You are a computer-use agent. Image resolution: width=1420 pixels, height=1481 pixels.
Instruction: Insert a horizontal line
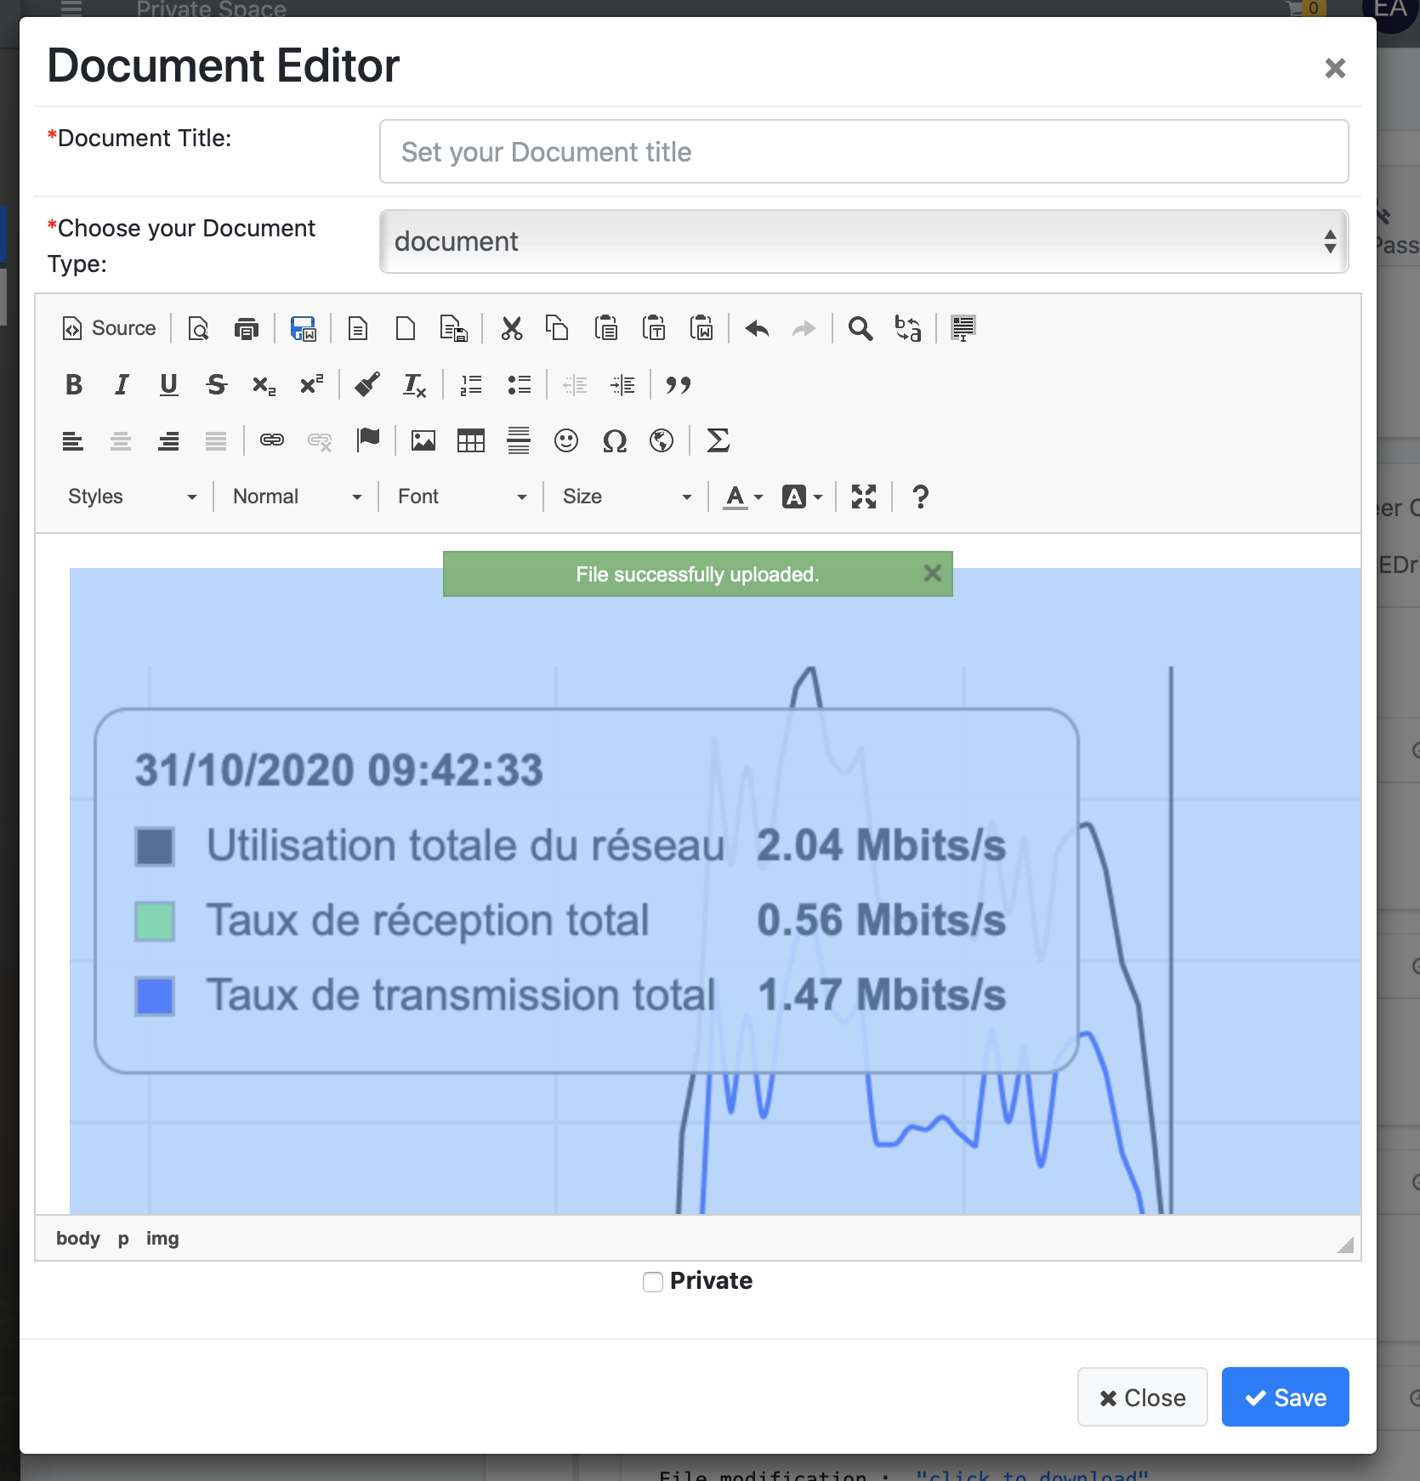(519, 440)
